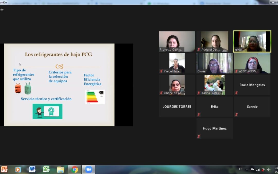Click the Zoom app taskbar icon
This screenshot has height=174, width=278.
(x=89, y=169)
